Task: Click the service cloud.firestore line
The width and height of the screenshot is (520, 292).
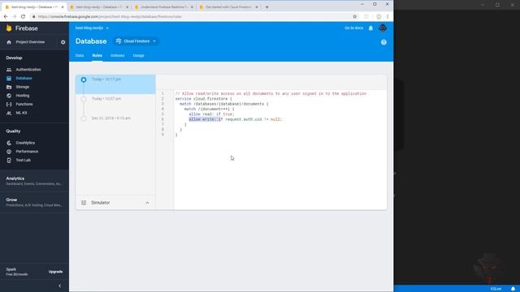Action: (204, 99)
